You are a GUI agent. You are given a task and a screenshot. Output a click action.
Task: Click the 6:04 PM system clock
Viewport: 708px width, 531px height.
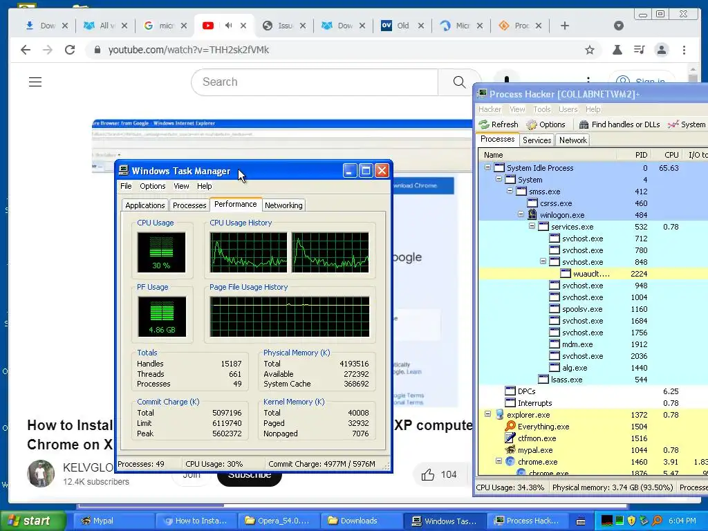click(682, 521)
